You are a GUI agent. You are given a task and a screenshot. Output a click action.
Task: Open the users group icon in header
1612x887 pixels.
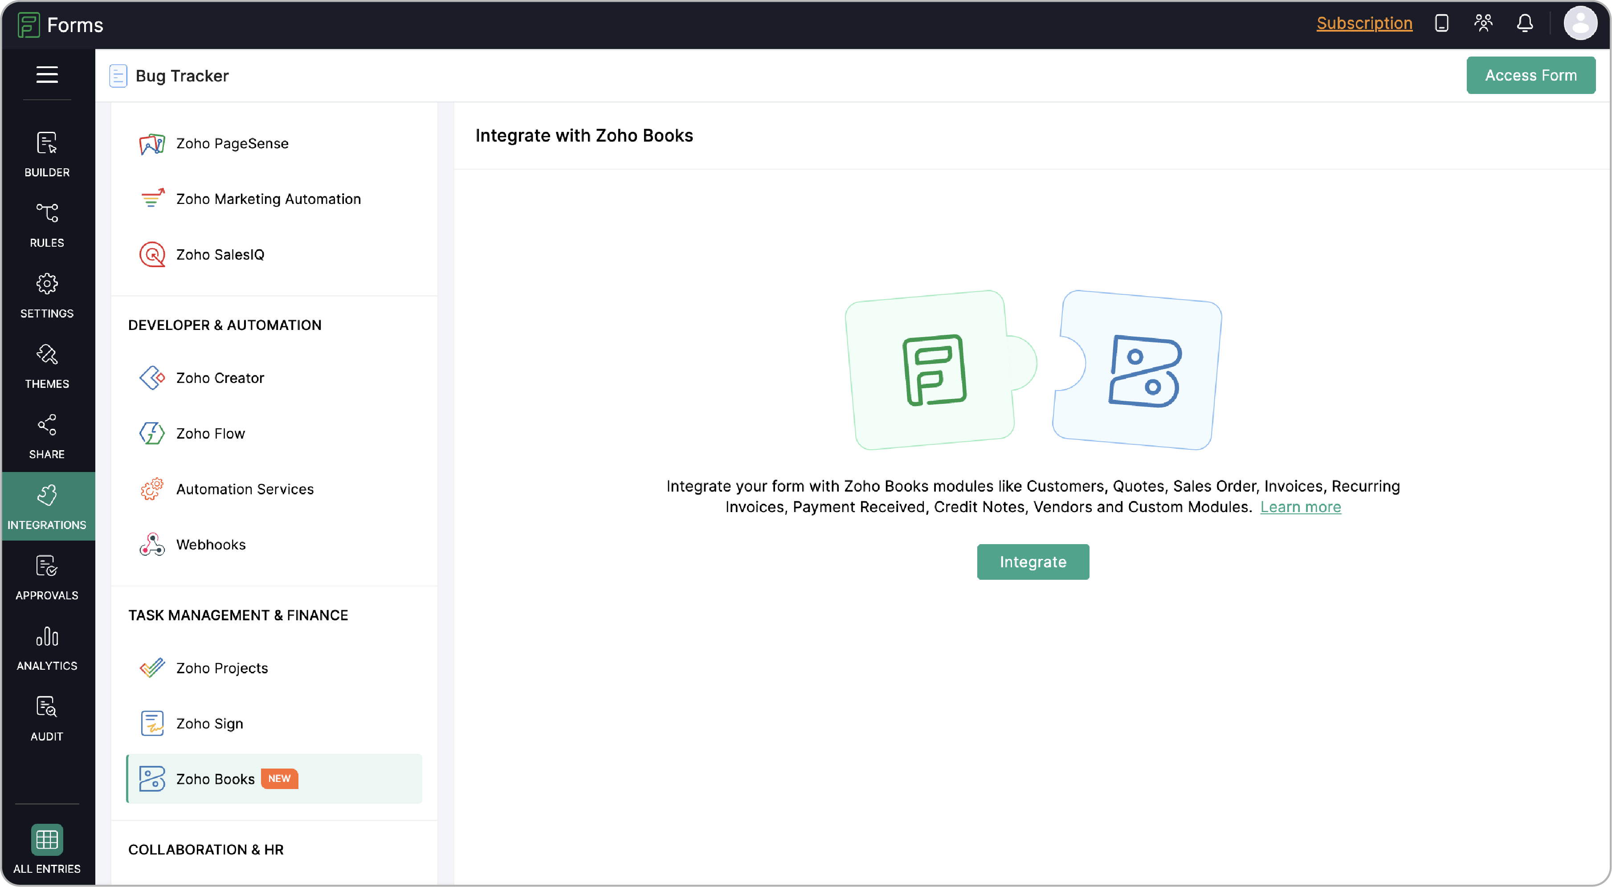point(1483,24)
